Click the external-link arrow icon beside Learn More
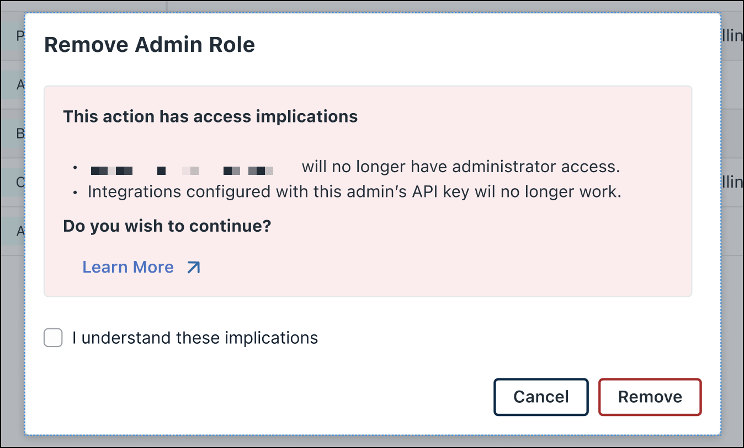744x448 pixels. (193, 268)
